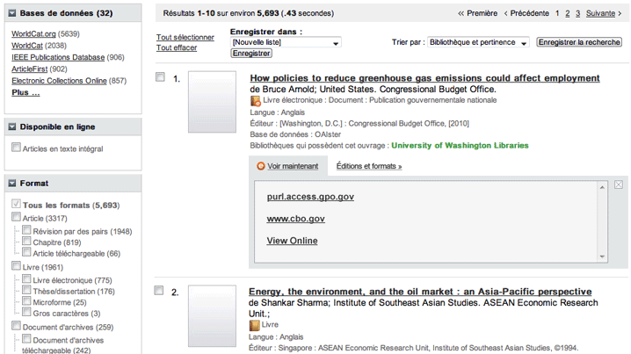Click Enregistrer la recherche button

coord(579,42)
